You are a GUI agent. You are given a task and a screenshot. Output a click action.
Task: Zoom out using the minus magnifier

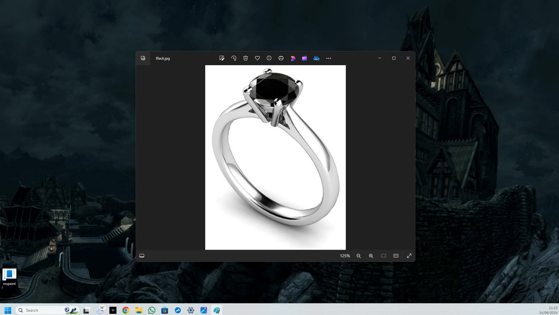click(x=359, y=256)
